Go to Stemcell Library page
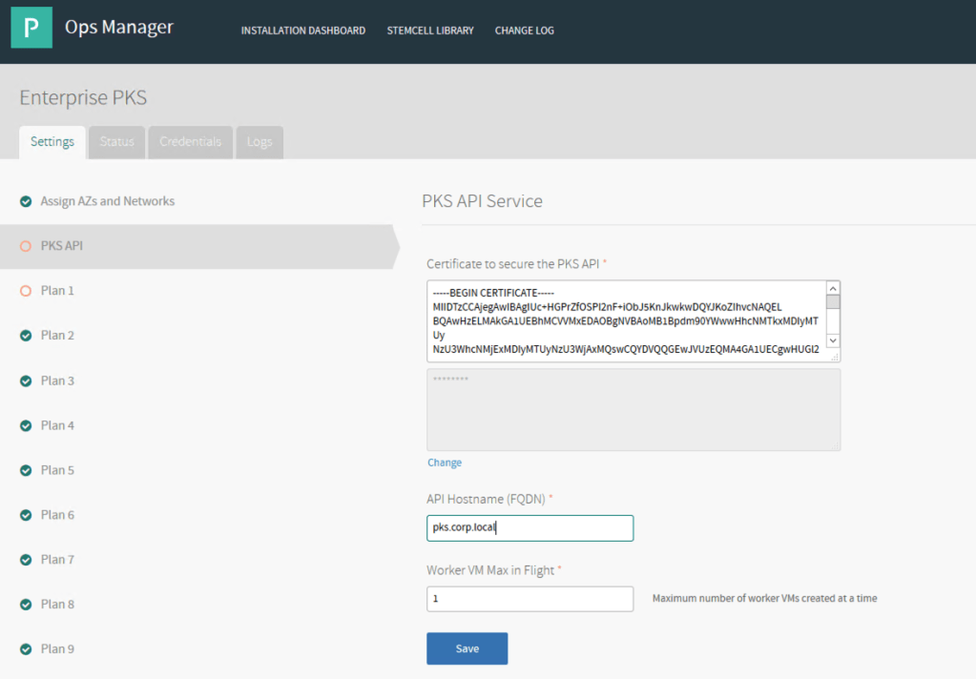976x679 pixels. click(x=430, y=31)
